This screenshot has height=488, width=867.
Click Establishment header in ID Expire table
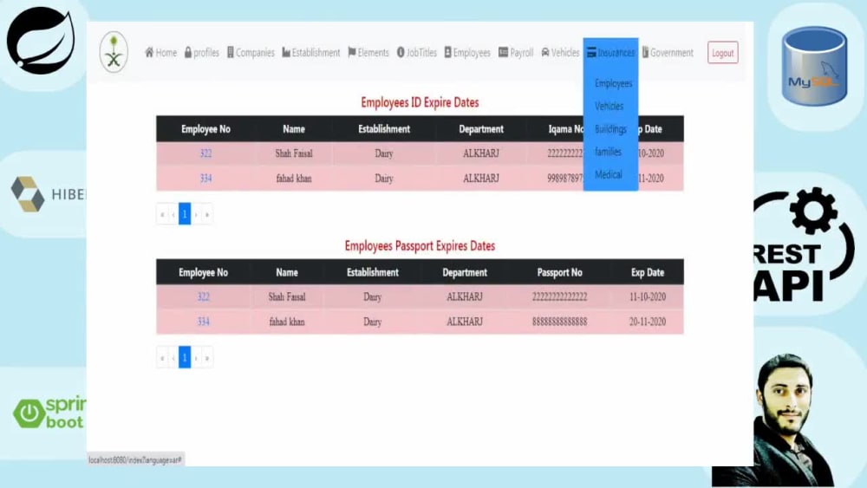click(x=384, y=129)
